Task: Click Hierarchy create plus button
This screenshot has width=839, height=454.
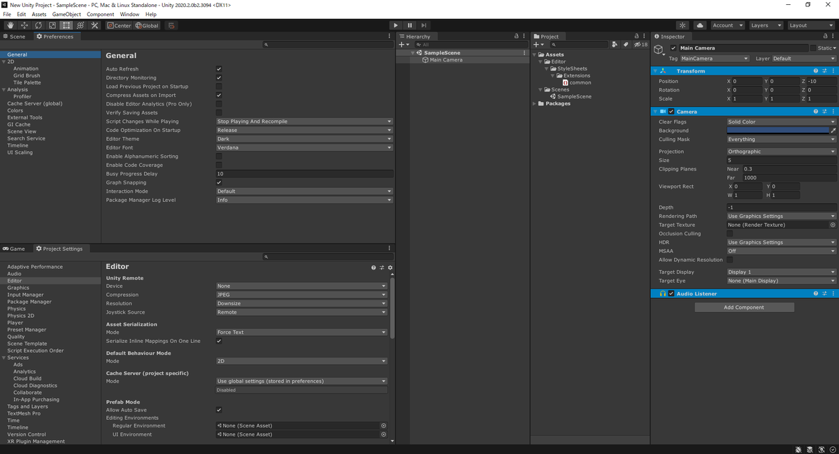Action: [x=403, y=44]
